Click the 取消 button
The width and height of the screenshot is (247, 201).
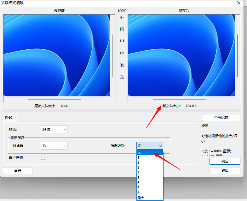pyautogui.click(x=225, y=171)
